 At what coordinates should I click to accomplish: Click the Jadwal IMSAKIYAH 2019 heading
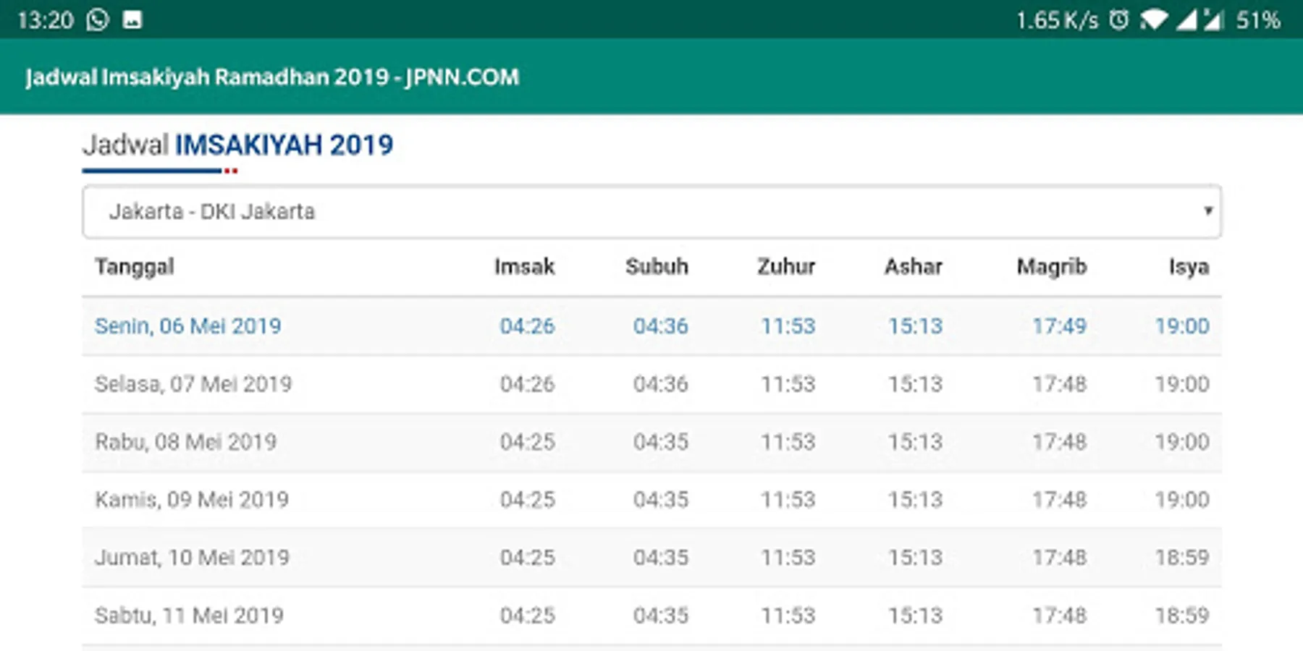click(237, 145)
